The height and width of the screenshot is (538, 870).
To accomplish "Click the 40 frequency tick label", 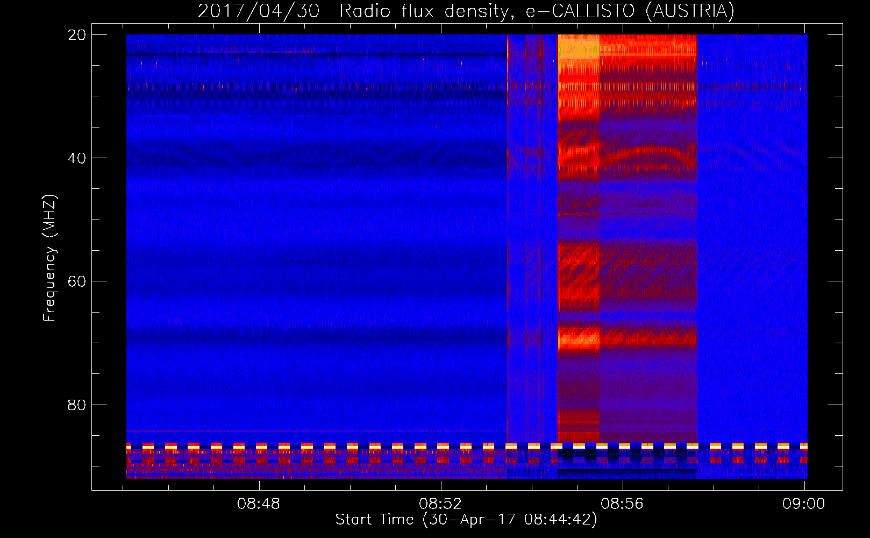I will [77, 158].
